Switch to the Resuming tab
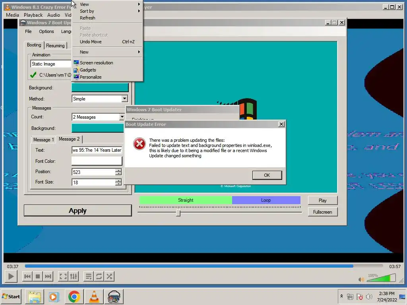Image resolution: width=407 pixels, height=305 pixels. (x=55, y=46)
